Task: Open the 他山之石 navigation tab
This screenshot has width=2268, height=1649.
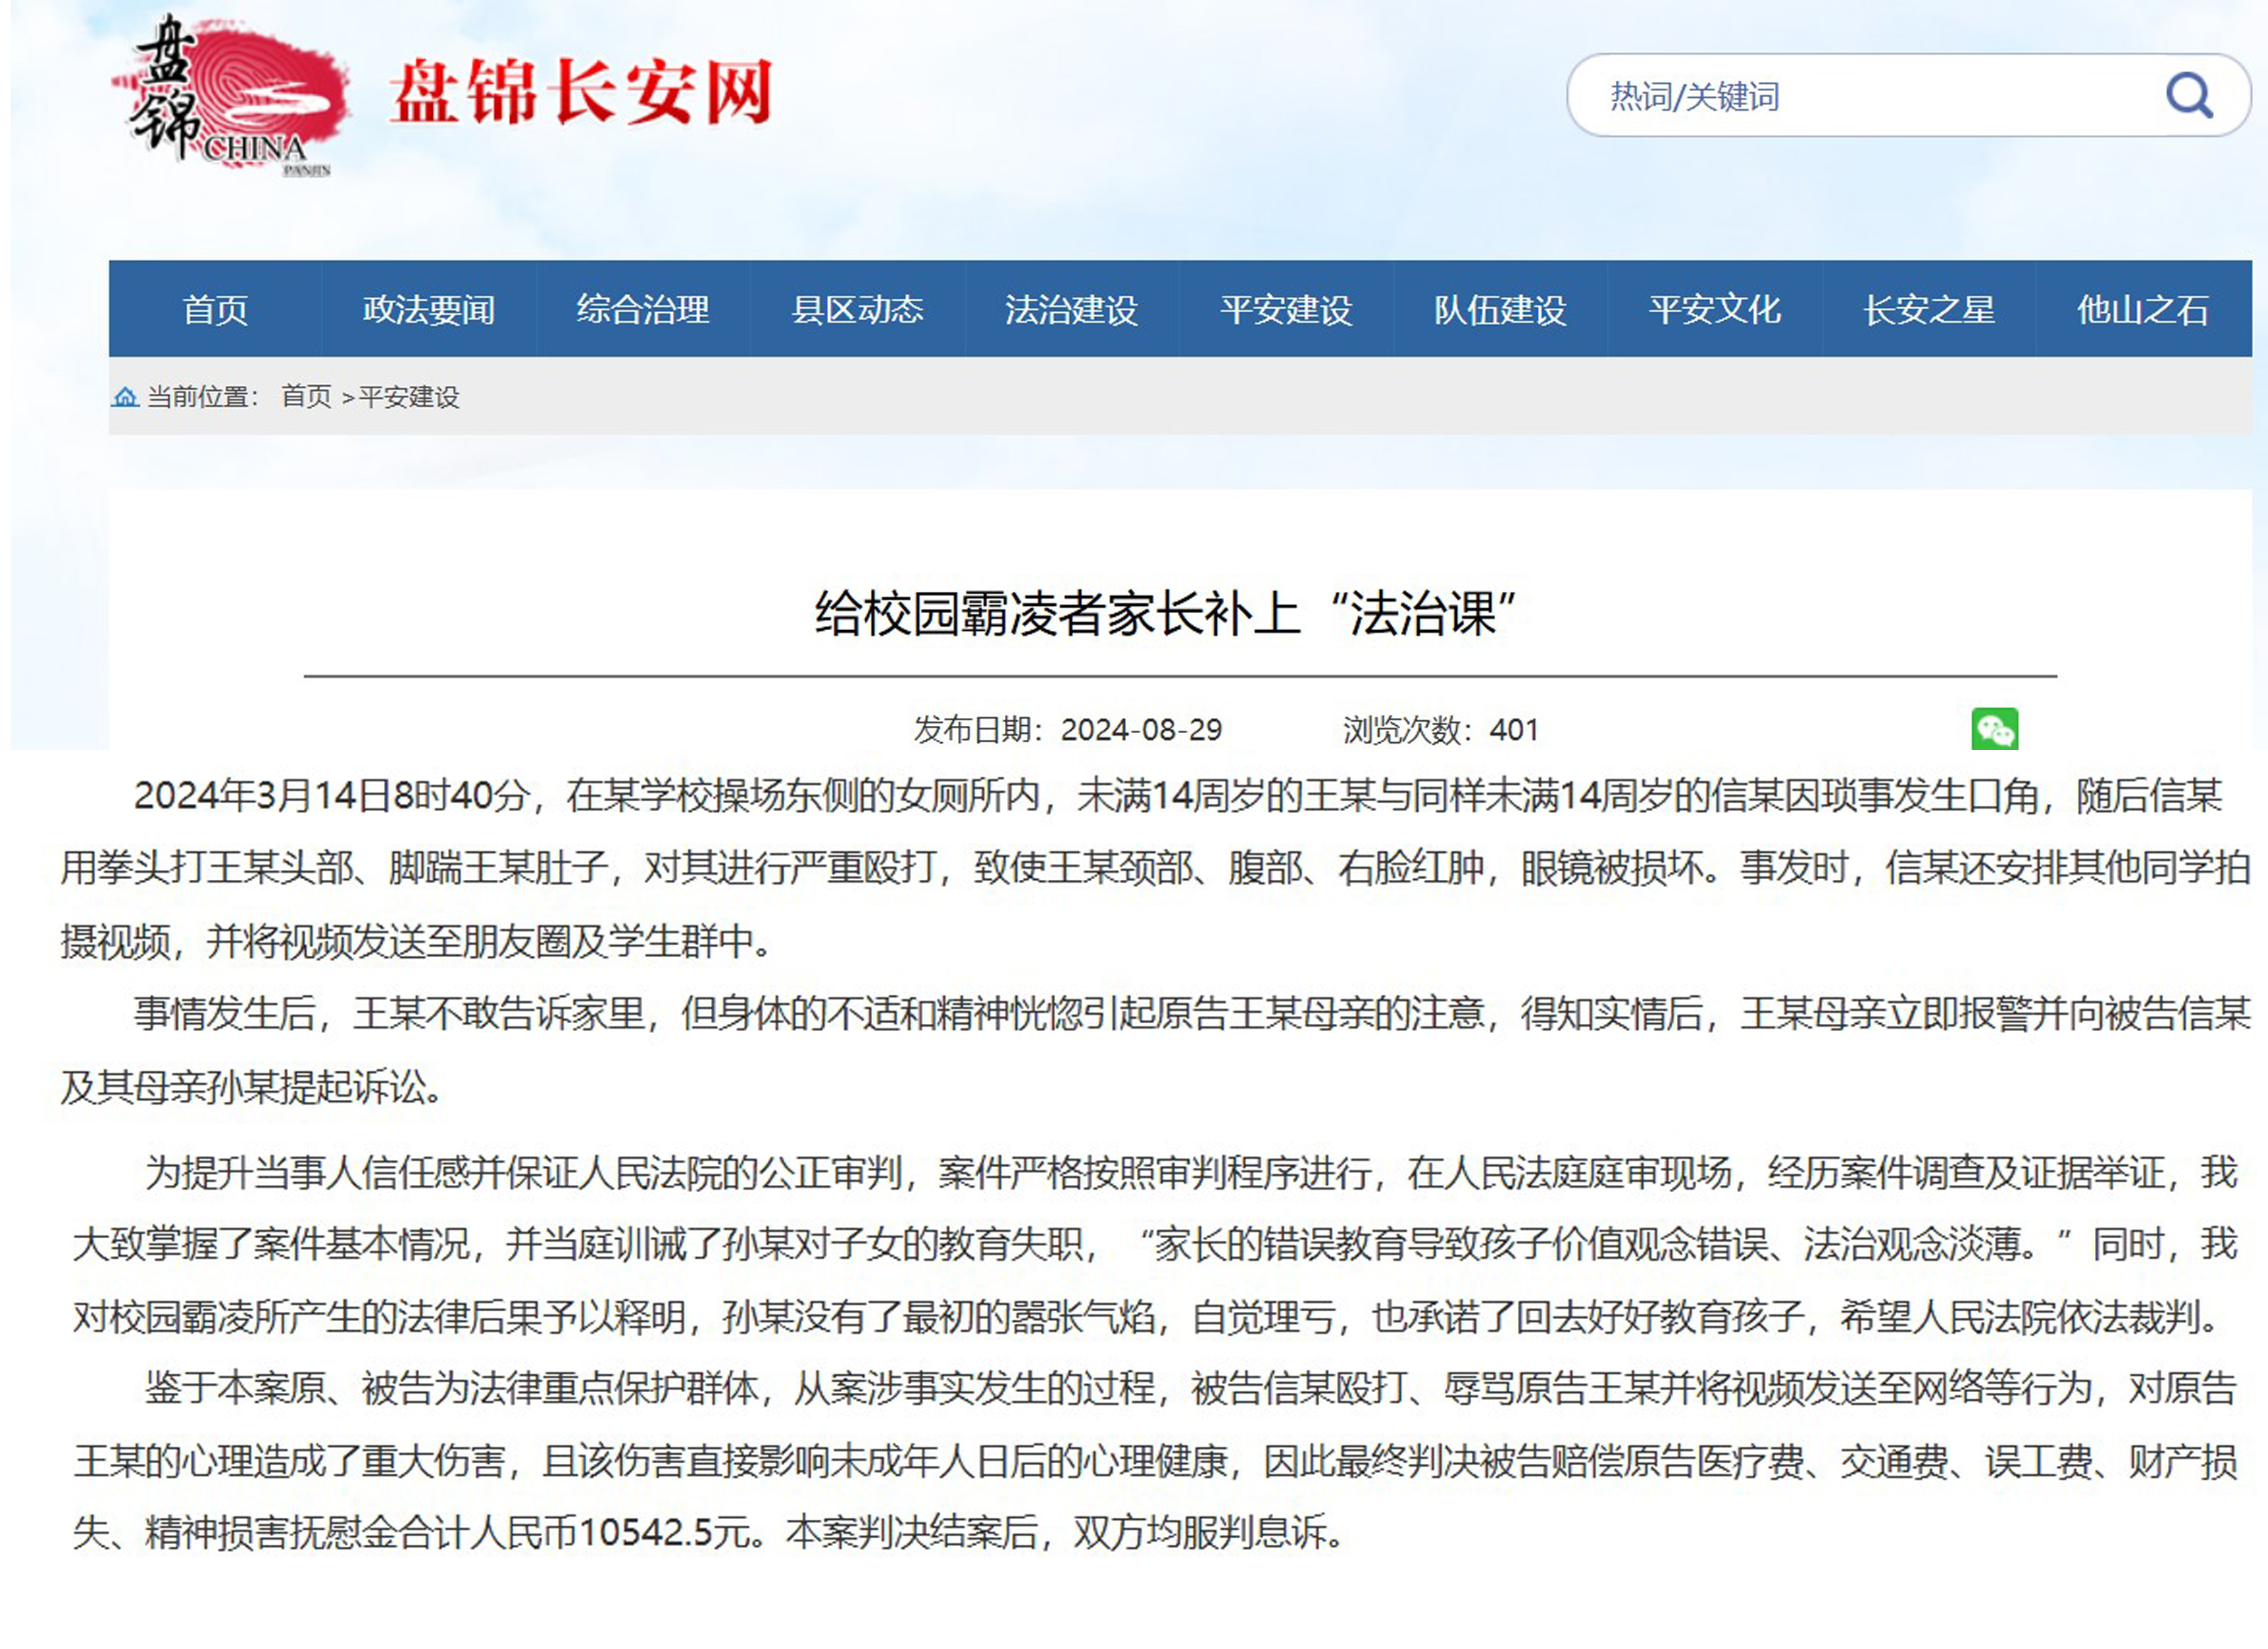Action: 2143,309
